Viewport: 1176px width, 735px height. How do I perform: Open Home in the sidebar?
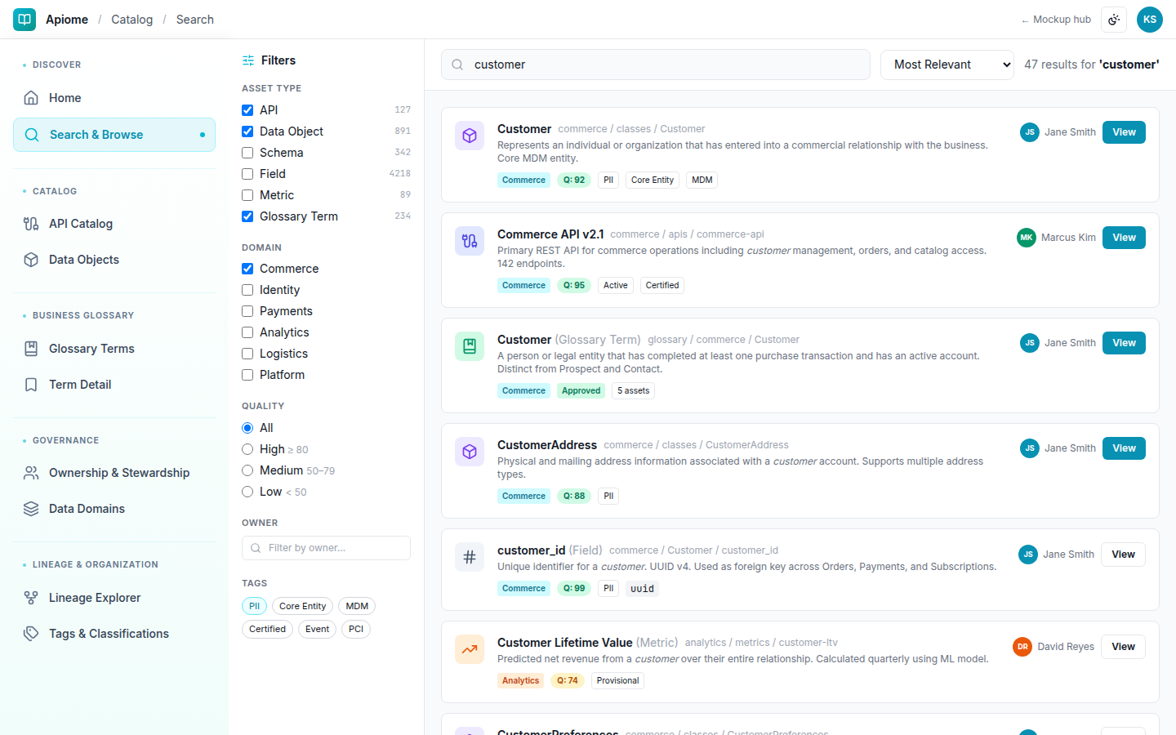point(114,98)
